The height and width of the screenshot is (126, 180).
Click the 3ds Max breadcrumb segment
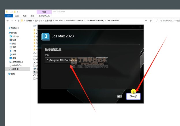pyautogui.click(x=59, y=21)
